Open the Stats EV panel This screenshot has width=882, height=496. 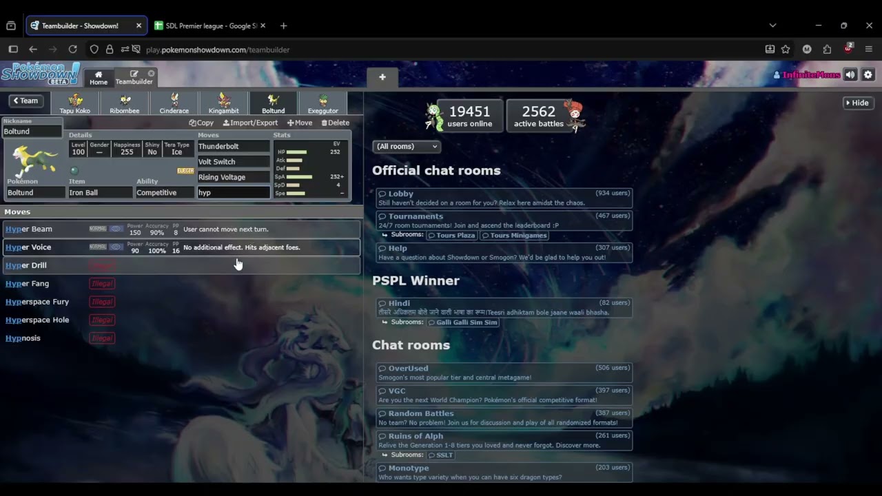[x=311, y=168]
